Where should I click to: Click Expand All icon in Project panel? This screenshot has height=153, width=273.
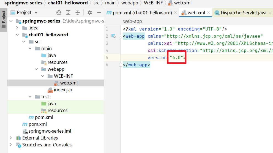coord(68,13)
